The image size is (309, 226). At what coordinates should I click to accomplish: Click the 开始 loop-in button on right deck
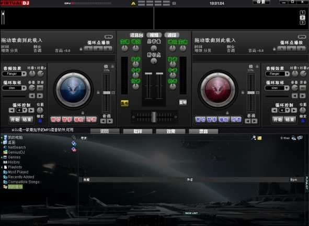pyautogui.click(x=278, y=120)
